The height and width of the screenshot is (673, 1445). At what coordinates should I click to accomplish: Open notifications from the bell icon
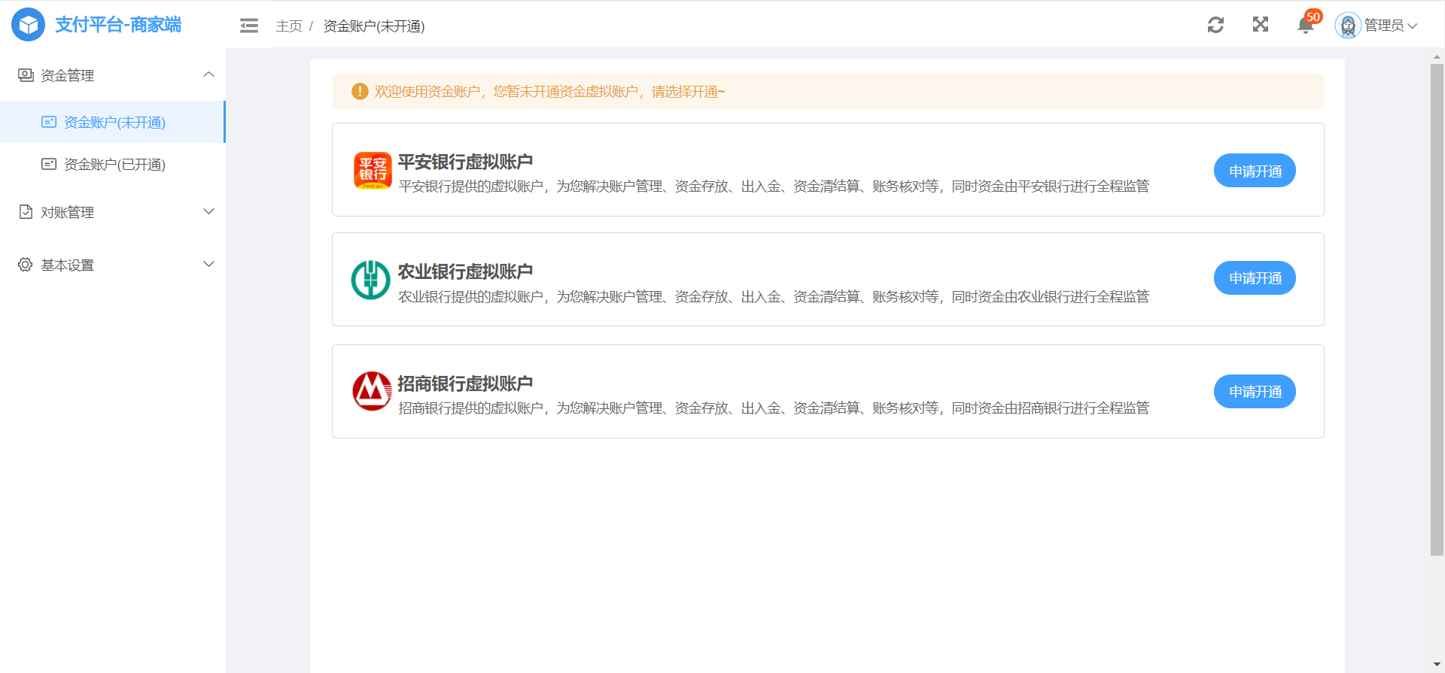1306,26
